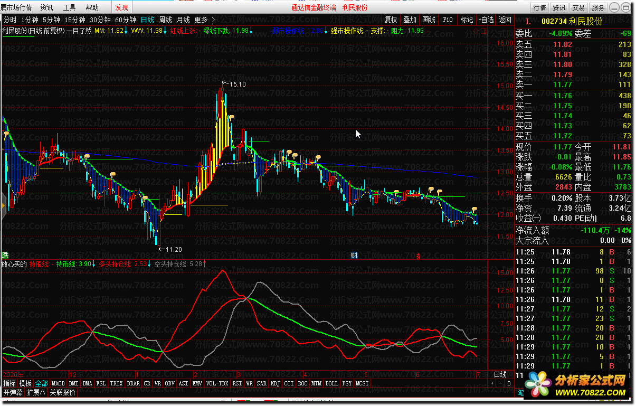Select the 周线 weekly period

(x=165, y=20)
